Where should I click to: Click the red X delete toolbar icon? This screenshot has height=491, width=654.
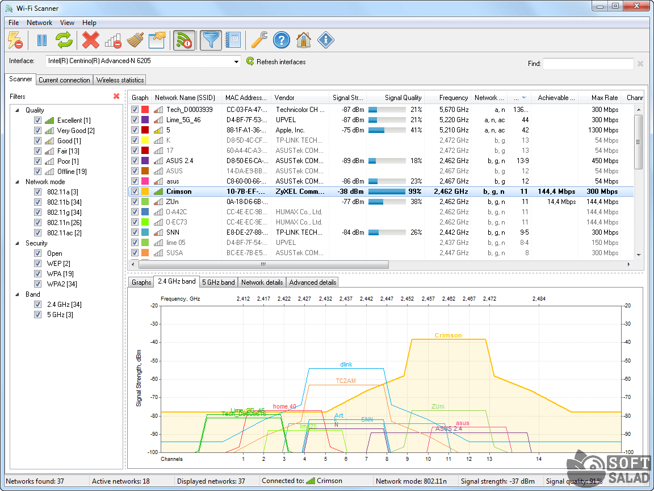click(x=90, y=40)
